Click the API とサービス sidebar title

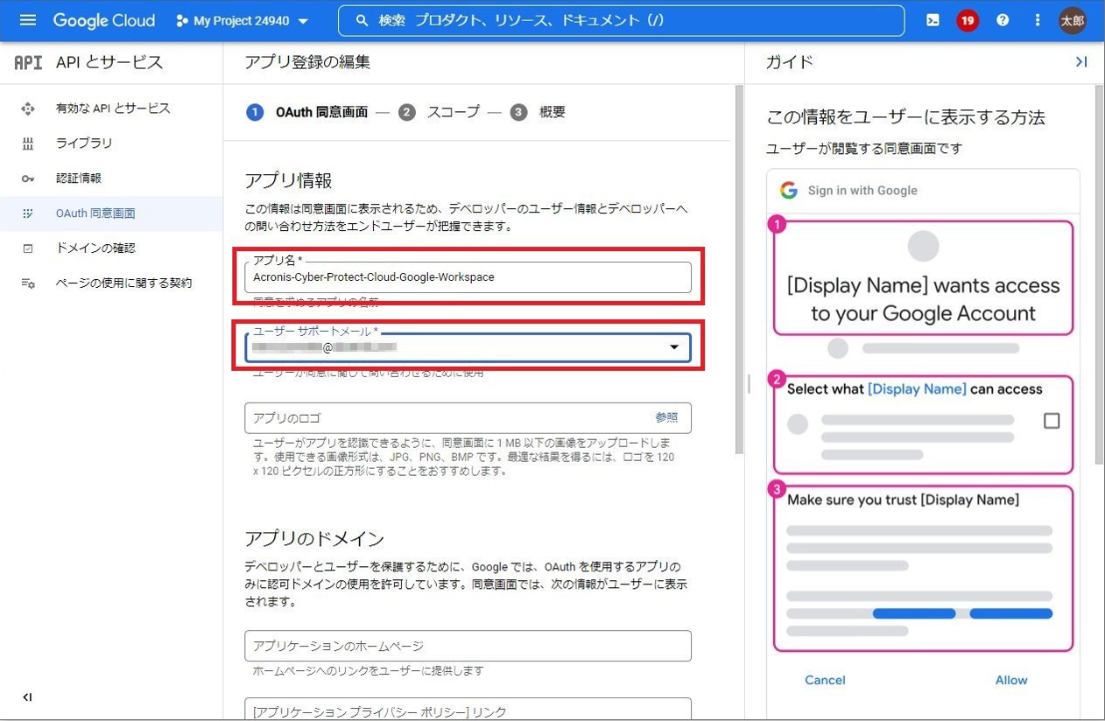tap(109, 62)
